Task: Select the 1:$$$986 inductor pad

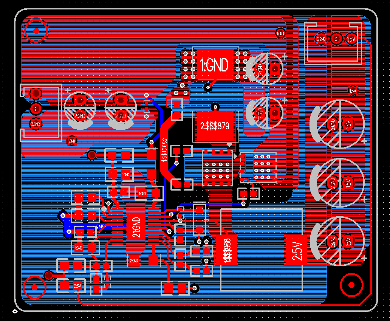Action: point(227,249)
